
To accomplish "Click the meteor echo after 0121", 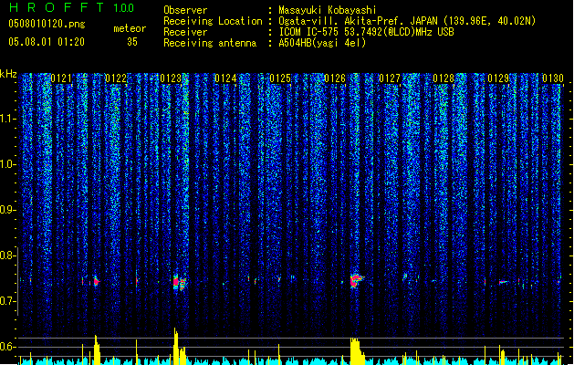I will click(97, 282).
